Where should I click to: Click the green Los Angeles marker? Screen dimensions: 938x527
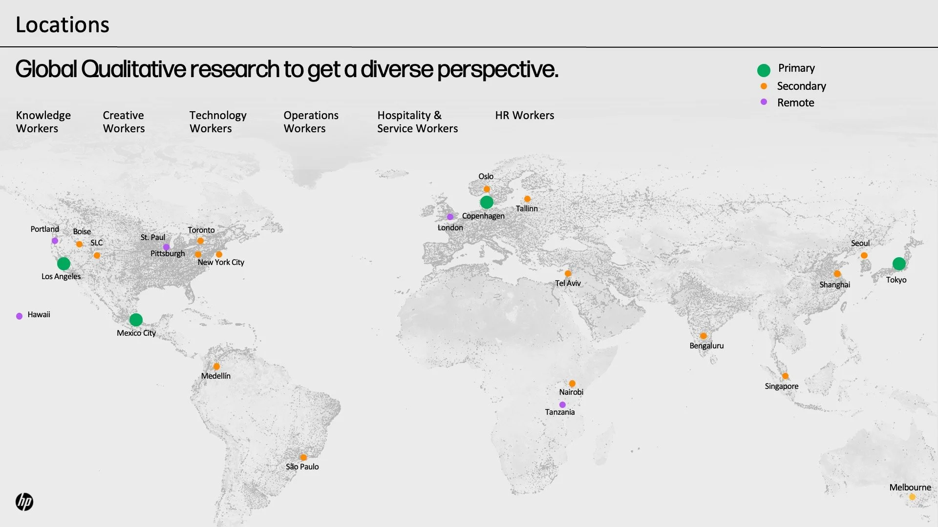(x=64, y=264)
